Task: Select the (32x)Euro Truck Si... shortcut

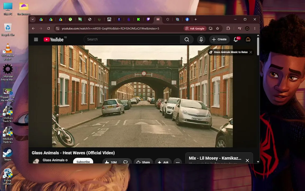Action: tap(8, 114)
